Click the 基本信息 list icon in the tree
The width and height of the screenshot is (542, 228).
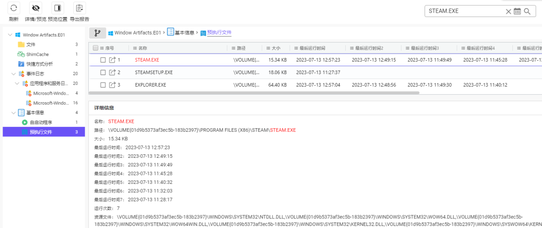coord(21,112)
